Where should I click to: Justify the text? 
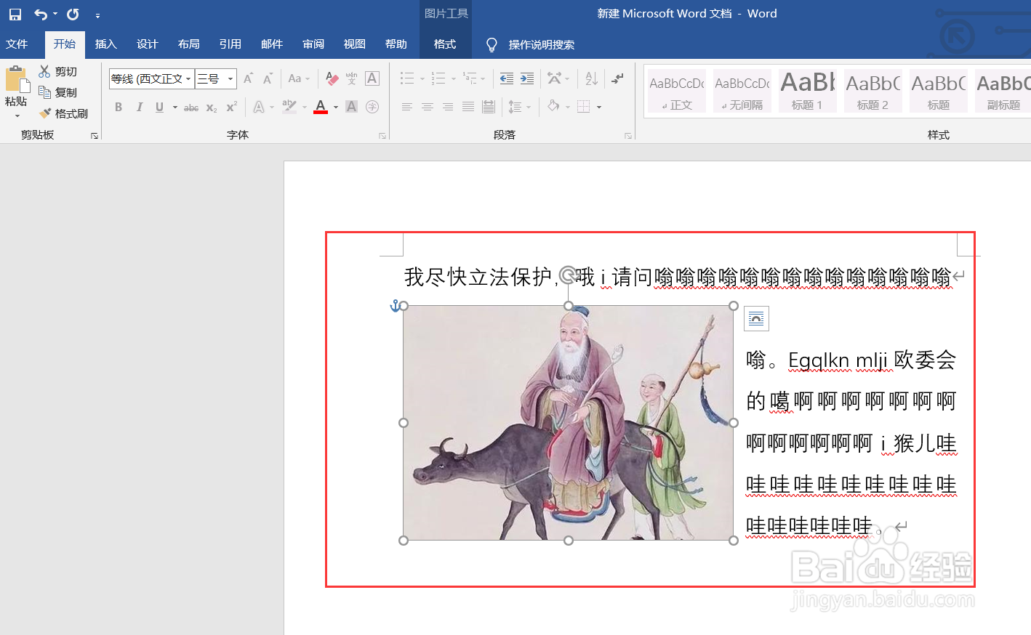[x=468, y=107]
